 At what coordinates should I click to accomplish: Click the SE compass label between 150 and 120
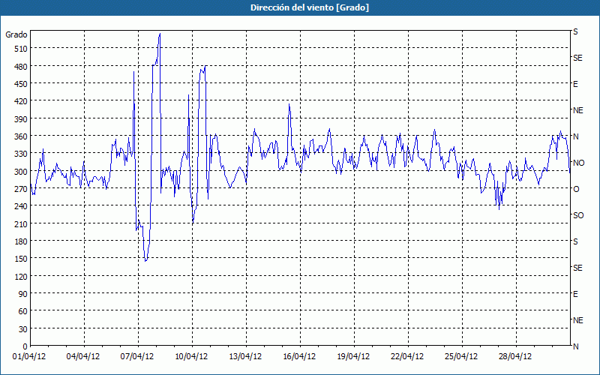577,268
